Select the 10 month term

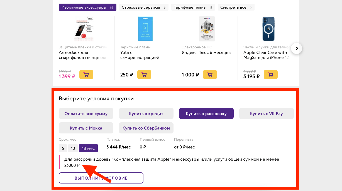[x=73, y=148]
